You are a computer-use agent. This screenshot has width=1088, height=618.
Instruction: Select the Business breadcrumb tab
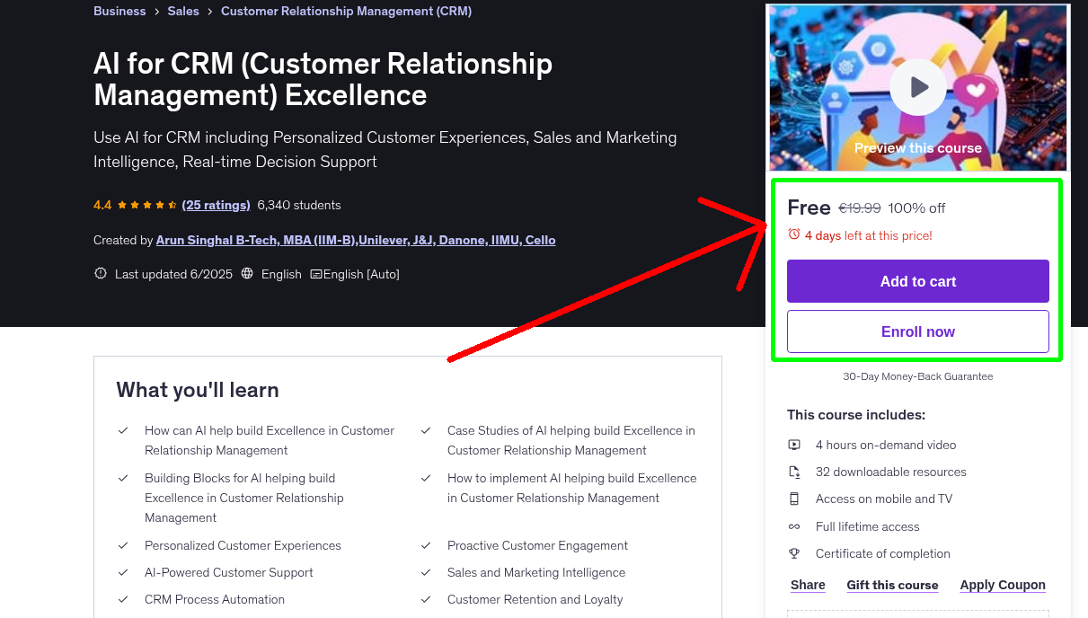point(119,11)
